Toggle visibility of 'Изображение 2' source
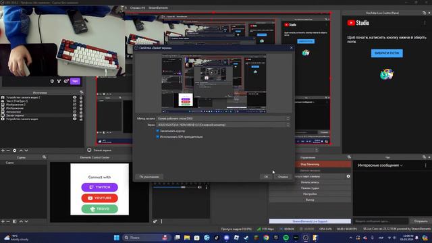Screen dimensions: 432x243 point(75,105)
